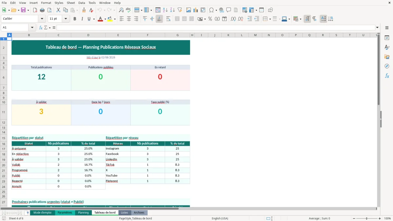
Task: Adjust the zoom slider handle
Action: click(x=367, y=218)
